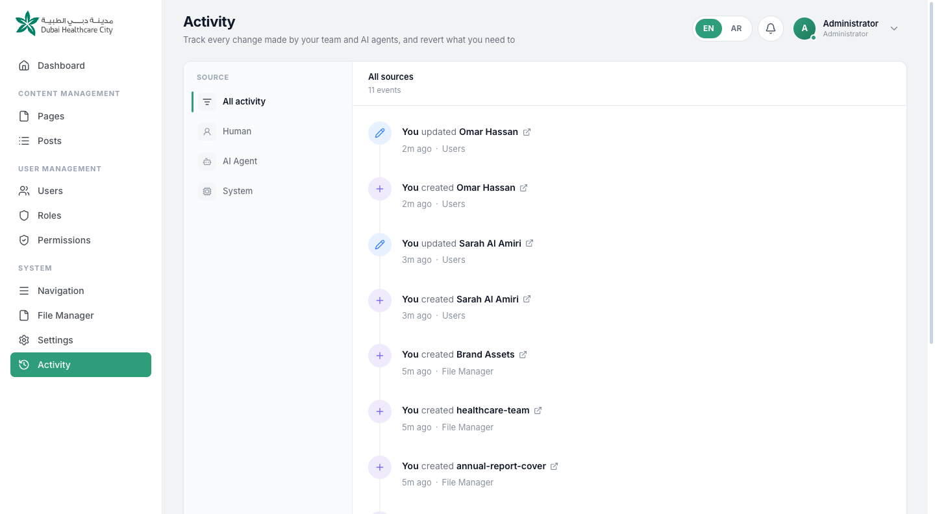Filter by All activity source
Viewport: 935px width, 514px height.
point(268,102)
